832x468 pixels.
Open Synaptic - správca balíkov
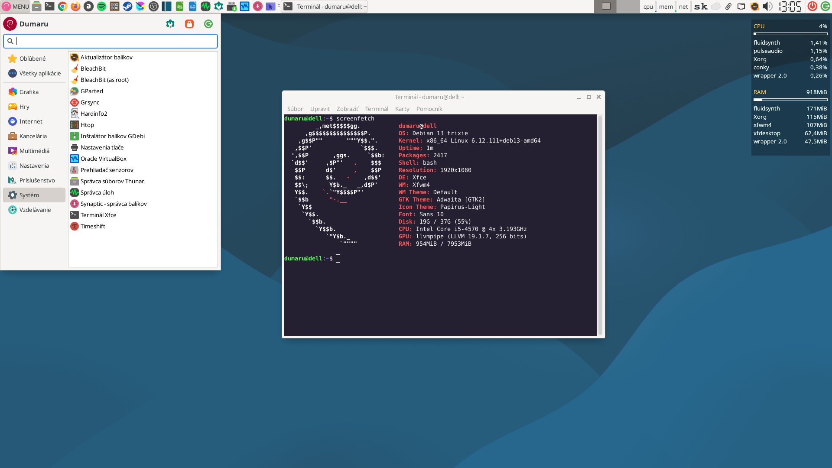click(143, 204)
